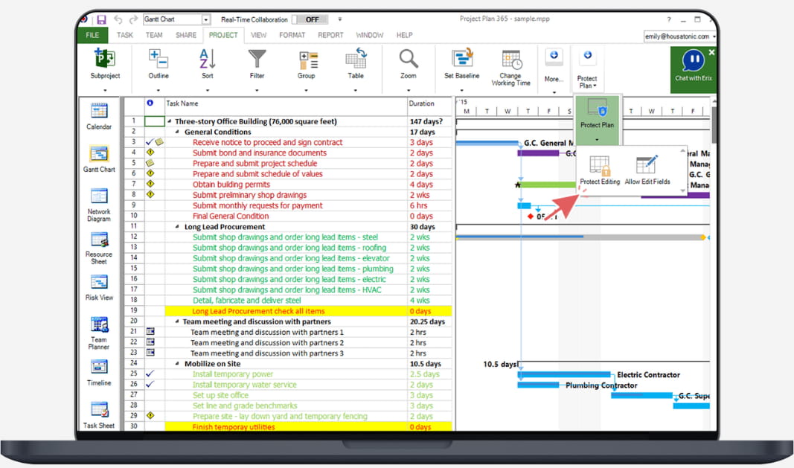Viewport: 794px width, 468px height.
Task: Click the Undo arrow
Action: click(118, 19)
